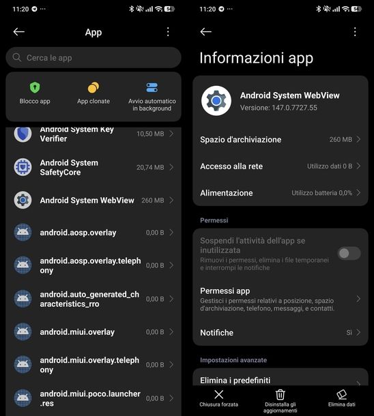This screenshot has width=374, height=416.
Task: Open Alimentazione chevron
Action: click(x=358, y=192)
